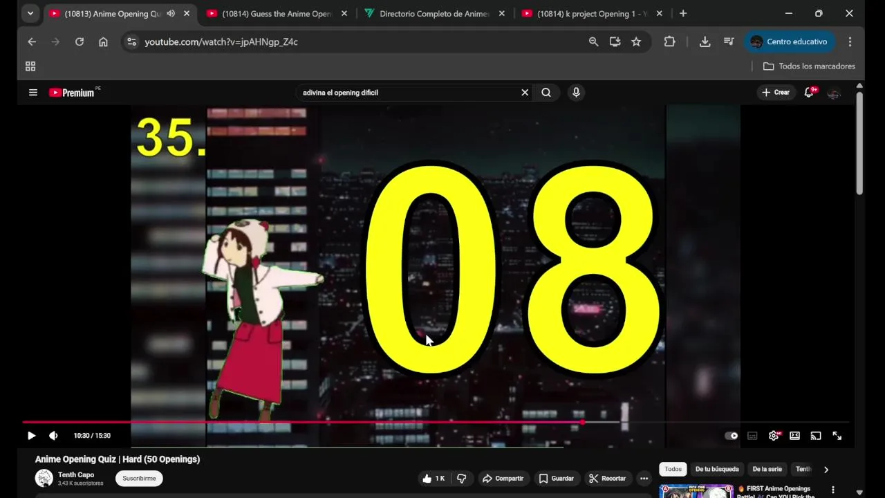Open Chrome three-dot menu
885x498 pixels.
850,41
